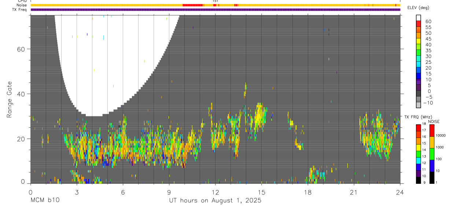The height and width of the screenshot is (208, 450).
Task: Click the 21 tick on UT hours axis
Action: click(354, 192)
